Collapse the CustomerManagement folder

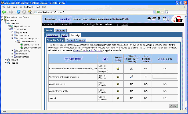pos(12,39)
